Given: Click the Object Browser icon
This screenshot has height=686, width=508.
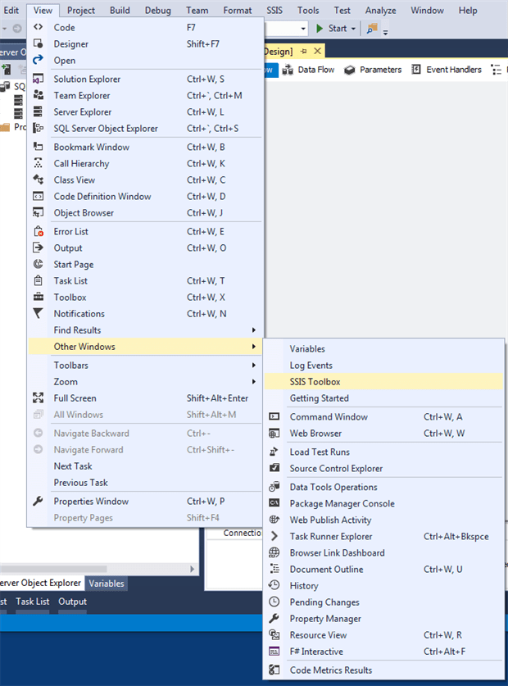Looking at the screenshot, I should pyautogui.click(x=38, y=212).
